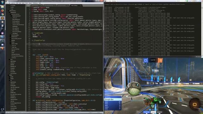
Task: Close the active editor tab
Action: tap(81, 6)
